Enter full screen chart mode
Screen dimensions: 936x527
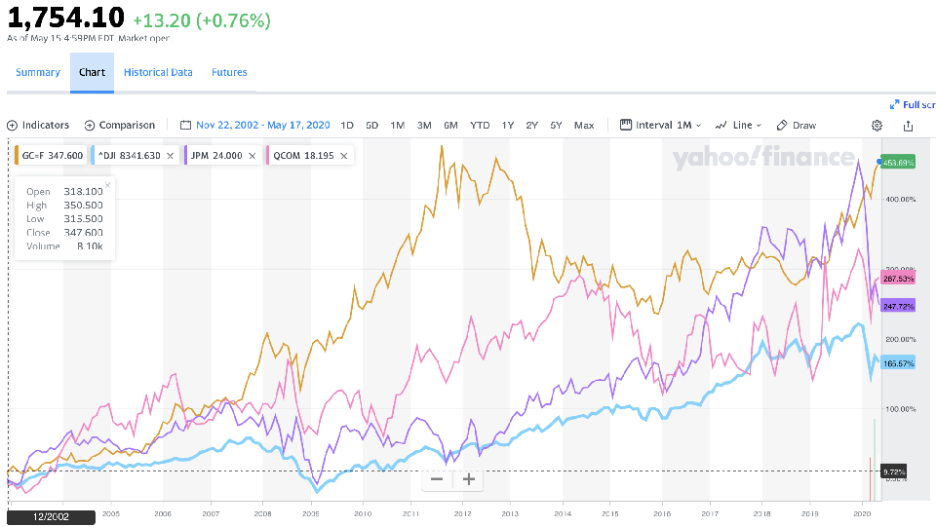[911, 104]
